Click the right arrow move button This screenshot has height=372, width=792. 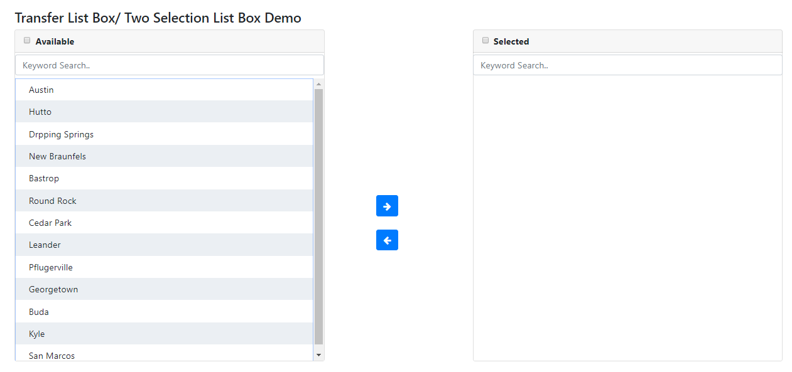387,206
